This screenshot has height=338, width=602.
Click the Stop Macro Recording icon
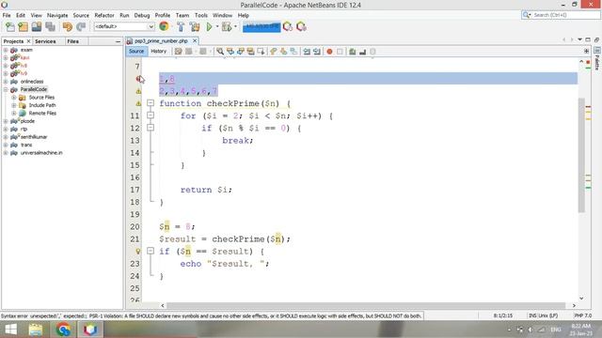pos(340,52)
